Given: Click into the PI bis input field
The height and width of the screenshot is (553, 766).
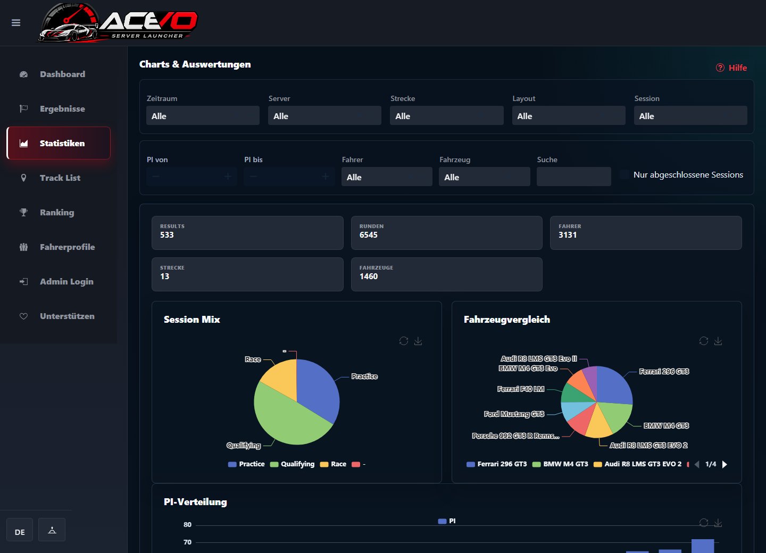Looking at the screenshot, I should tap(289, 177).
